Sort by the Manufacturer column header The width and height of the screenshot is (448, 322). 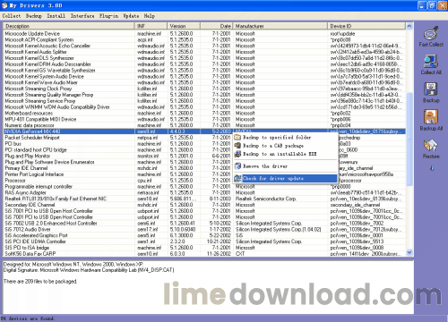tap(280, 26)
